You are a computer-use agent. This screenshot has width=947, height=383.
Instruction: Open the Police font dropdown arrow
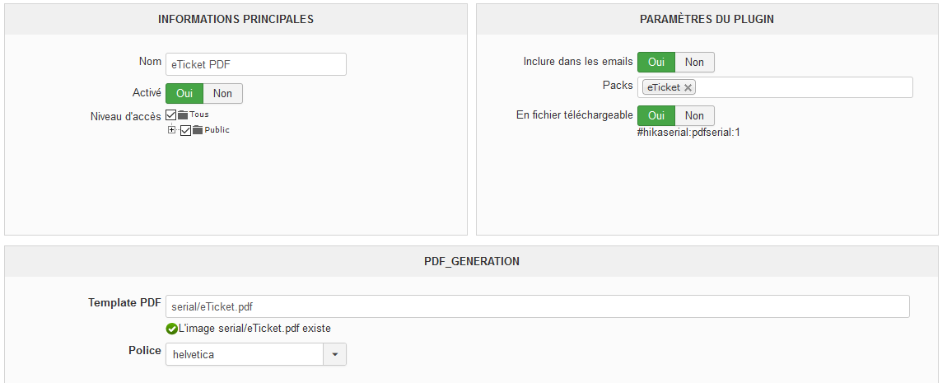coord(335,354)
